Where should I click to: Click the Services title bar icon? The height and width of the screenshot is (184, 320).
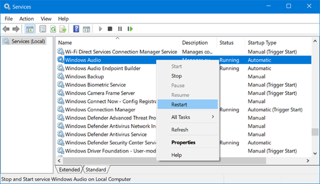(7, 6)
